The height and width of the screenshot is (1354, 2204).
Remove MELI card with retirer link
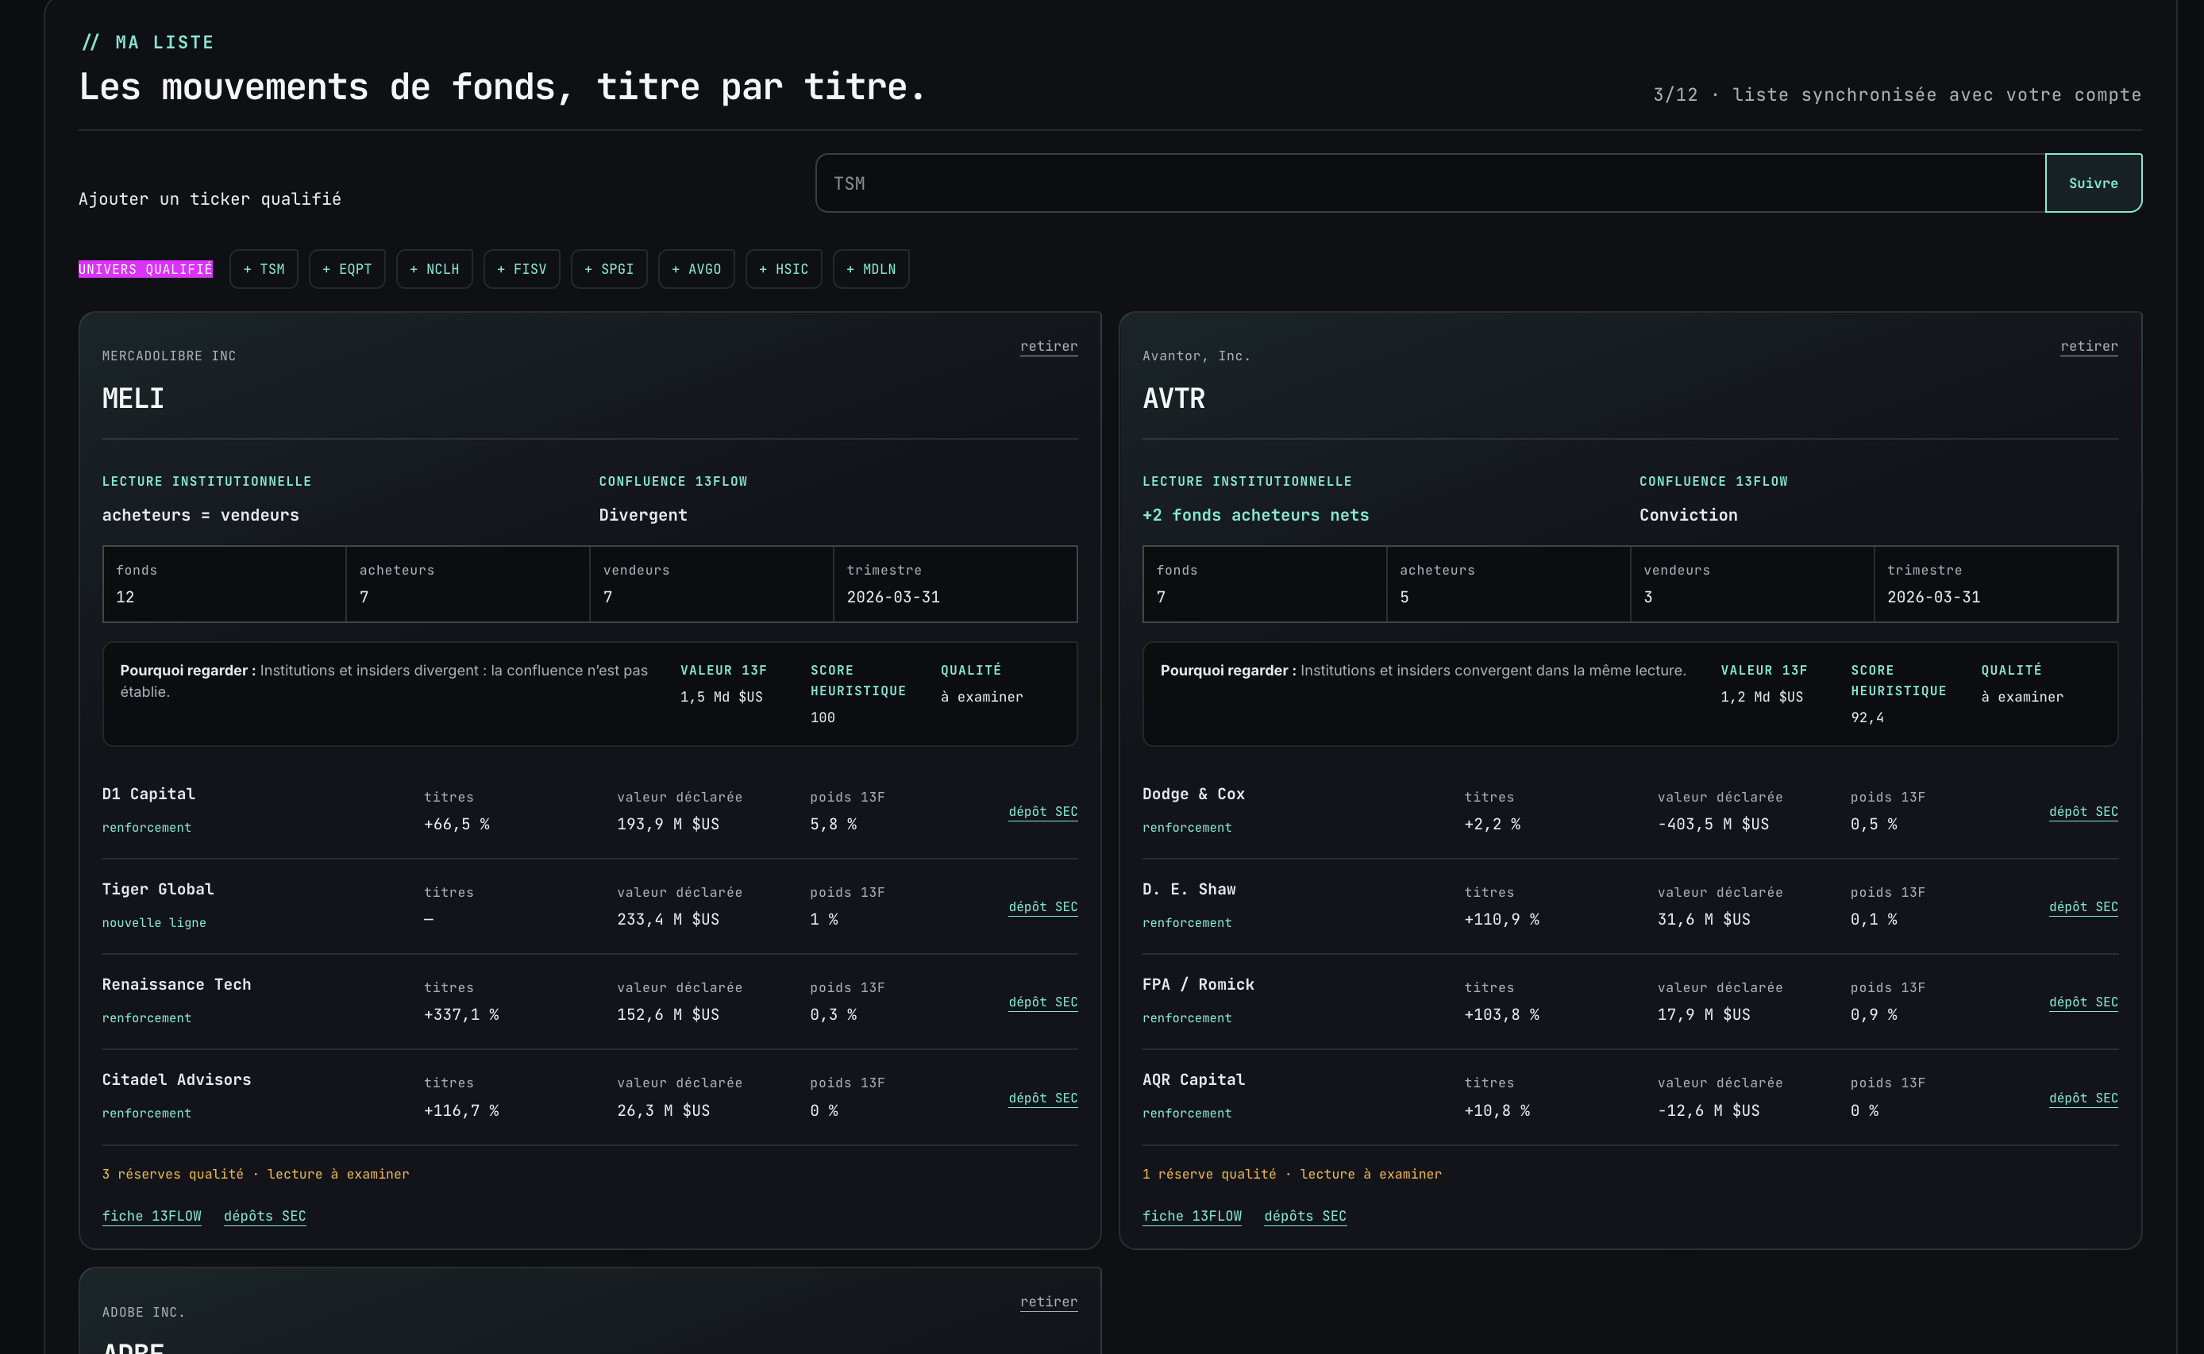pyautogui.click(x=1049, y=347)
